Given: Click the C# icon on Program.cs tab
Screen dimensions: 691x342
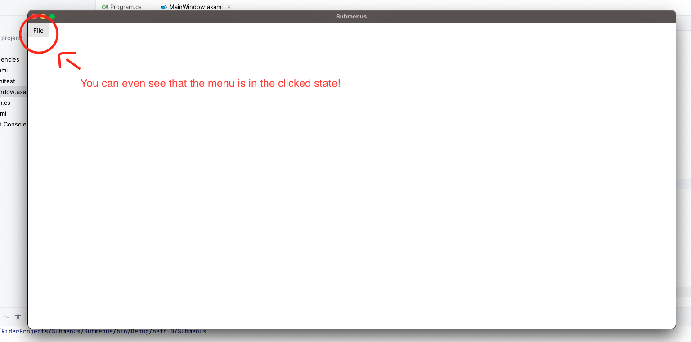Looking at the screenshot, I should [x=105, y=7].
